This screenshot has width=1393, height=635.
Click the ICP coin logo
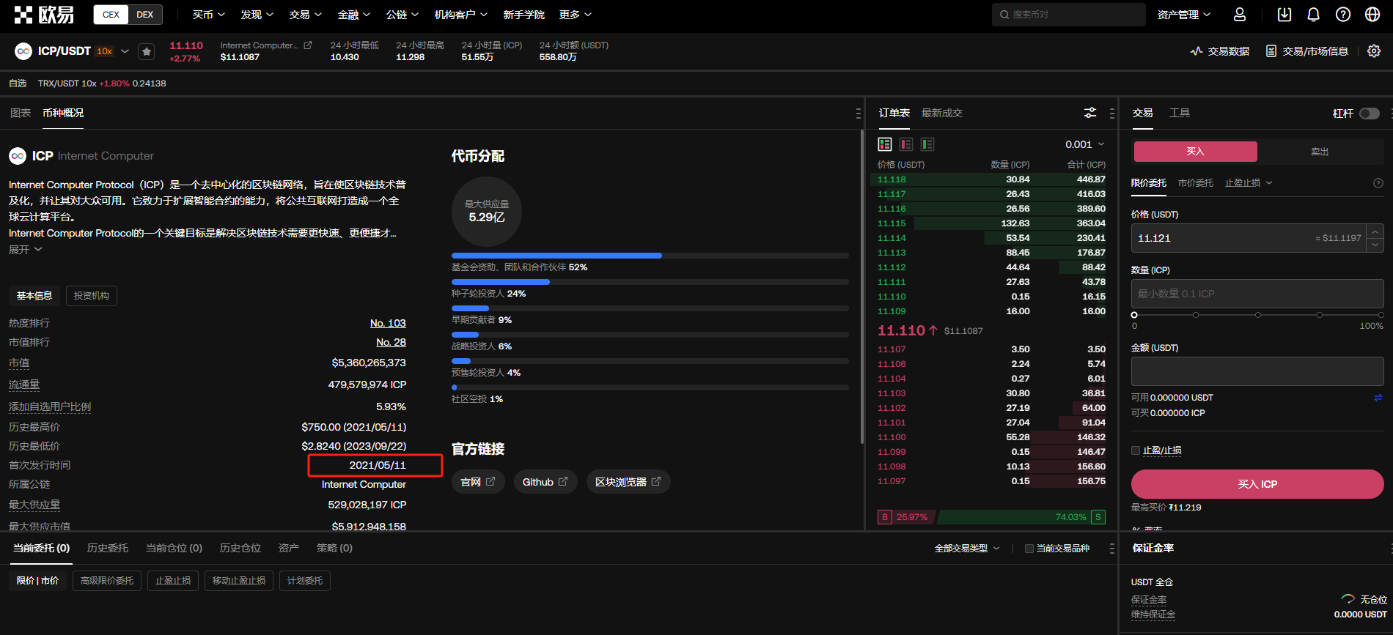18,156
